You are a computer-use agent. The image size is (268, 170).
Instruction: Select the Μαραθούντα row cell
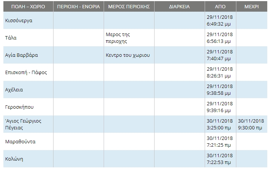tap(28, 141)
